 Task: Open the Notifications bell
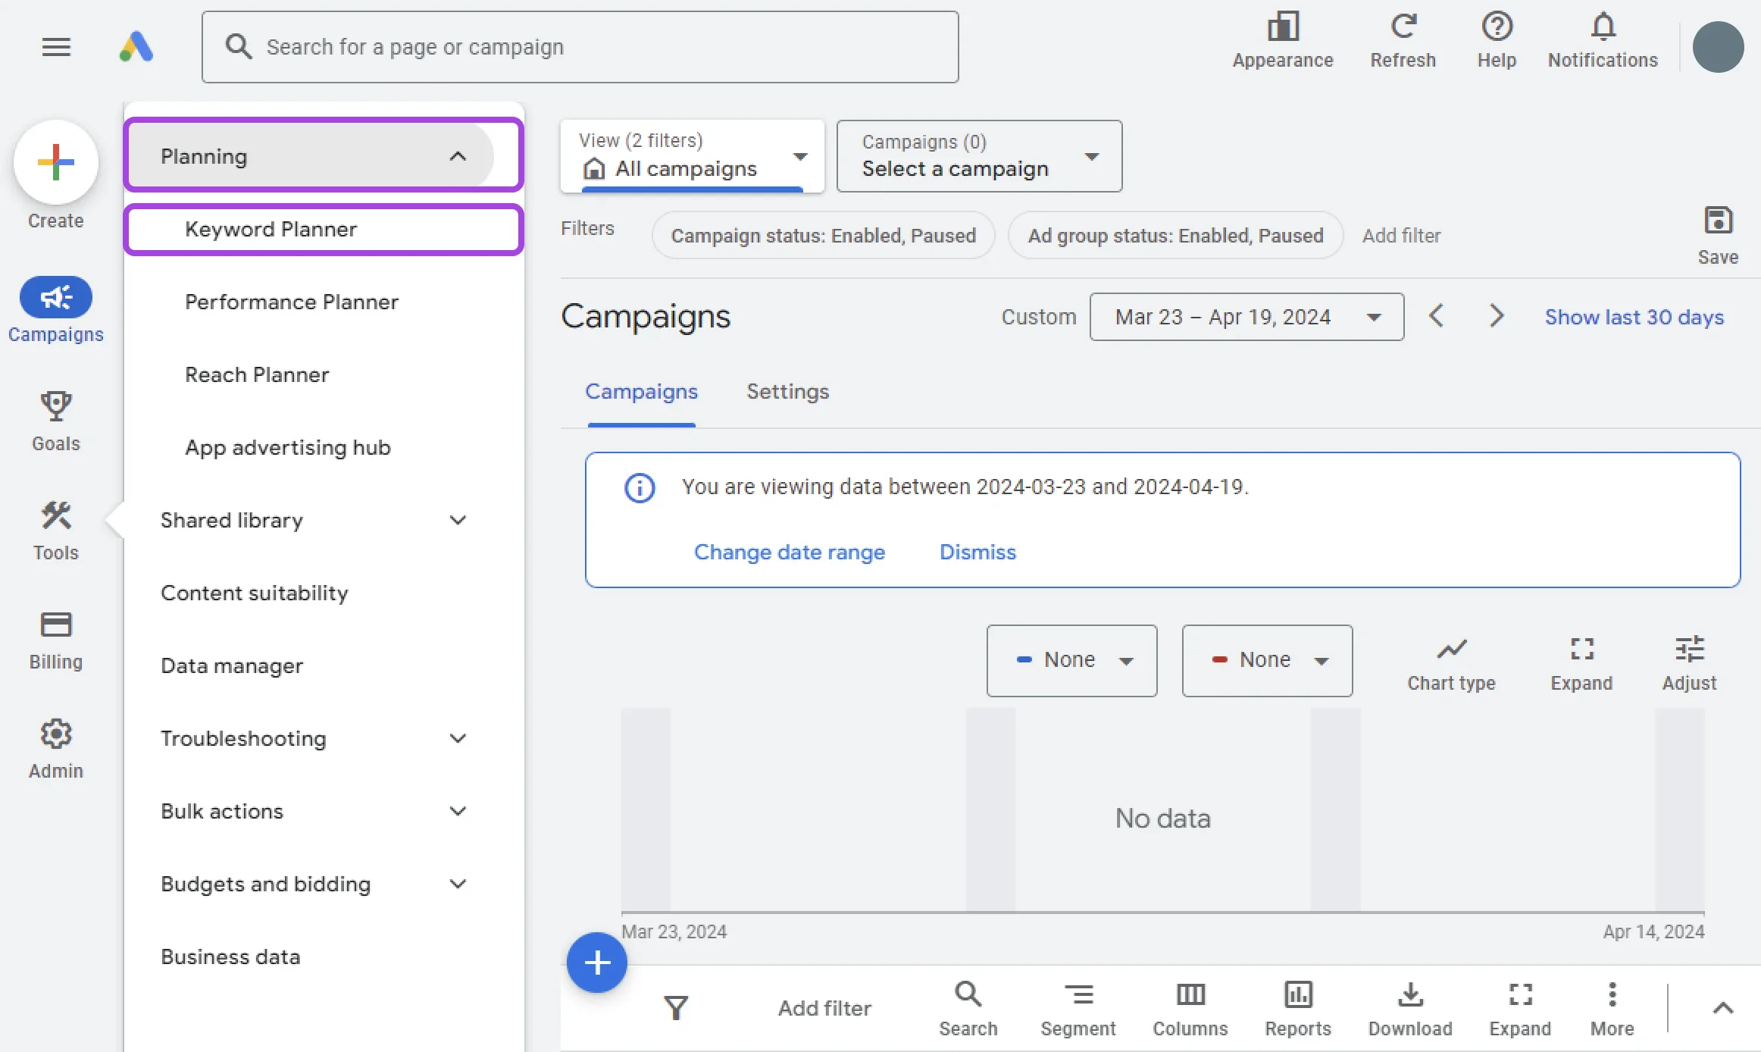(1603, 42)
